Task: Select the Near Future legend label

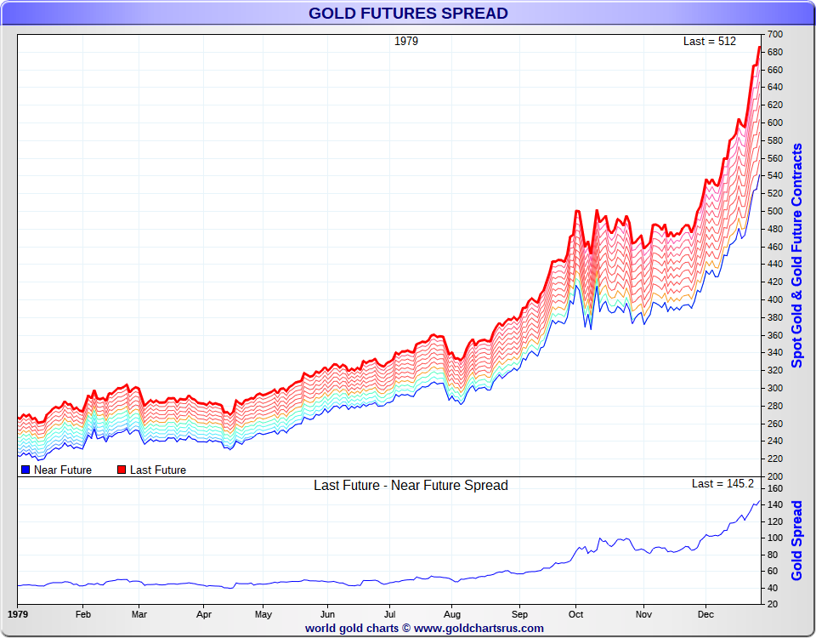Action: [63, 470]
